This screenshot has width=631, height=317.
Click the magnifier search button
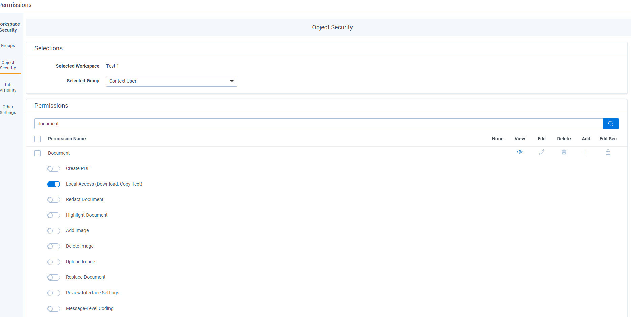point(611,124)
